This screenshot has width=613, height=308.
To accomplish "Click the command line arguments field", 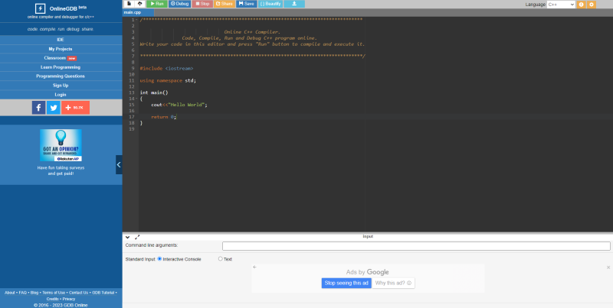I will (416, 246).
